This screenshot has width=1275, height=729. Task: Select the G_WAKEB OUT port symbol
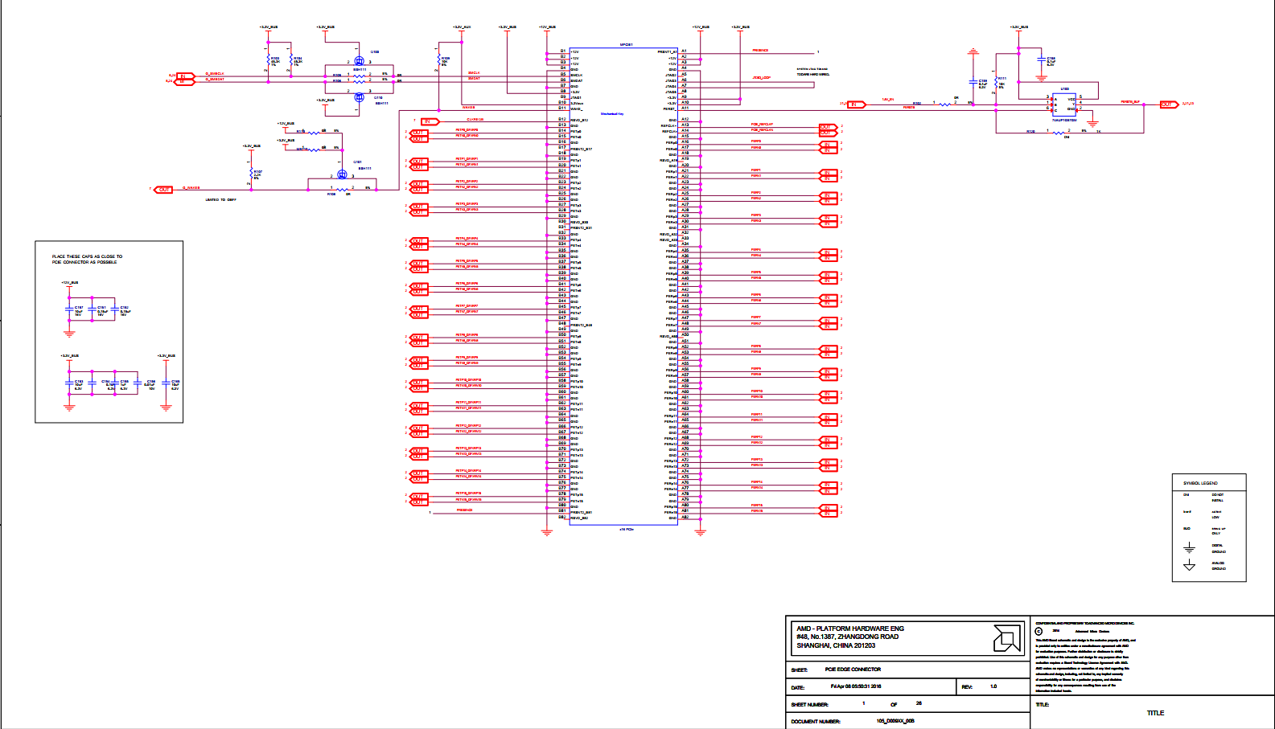click(x=164, y=190)
